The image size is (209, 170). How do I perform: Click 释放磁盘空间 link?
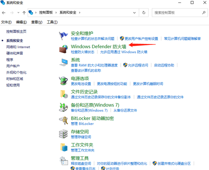click(x=81, y=163)
